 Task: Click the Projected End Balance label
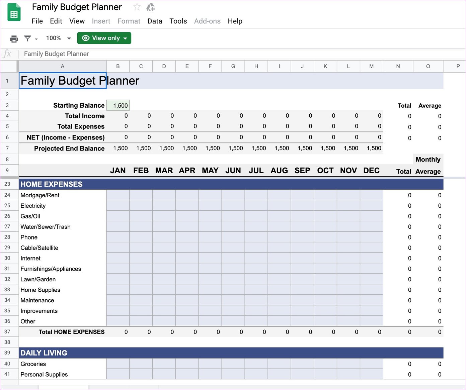point(69,149)
